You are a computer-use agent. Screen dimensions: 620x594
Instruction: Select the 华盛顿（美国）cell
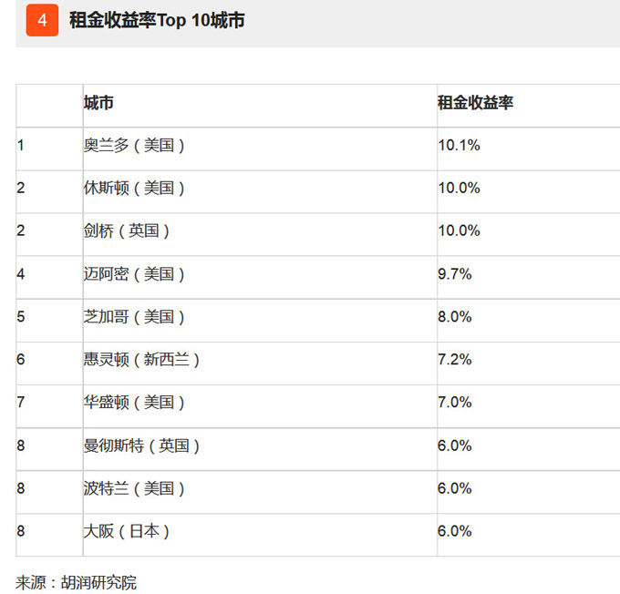point(134,402)
